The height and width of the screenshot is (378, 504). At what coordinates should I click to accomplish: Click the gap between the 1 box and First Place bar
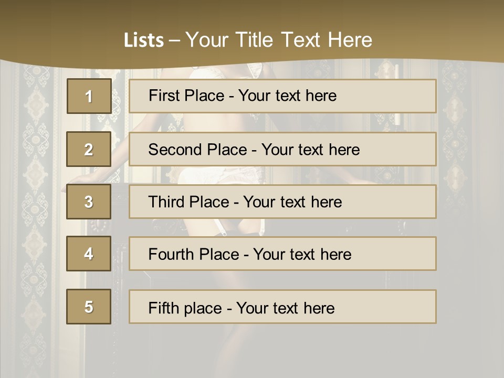[120, 96]
